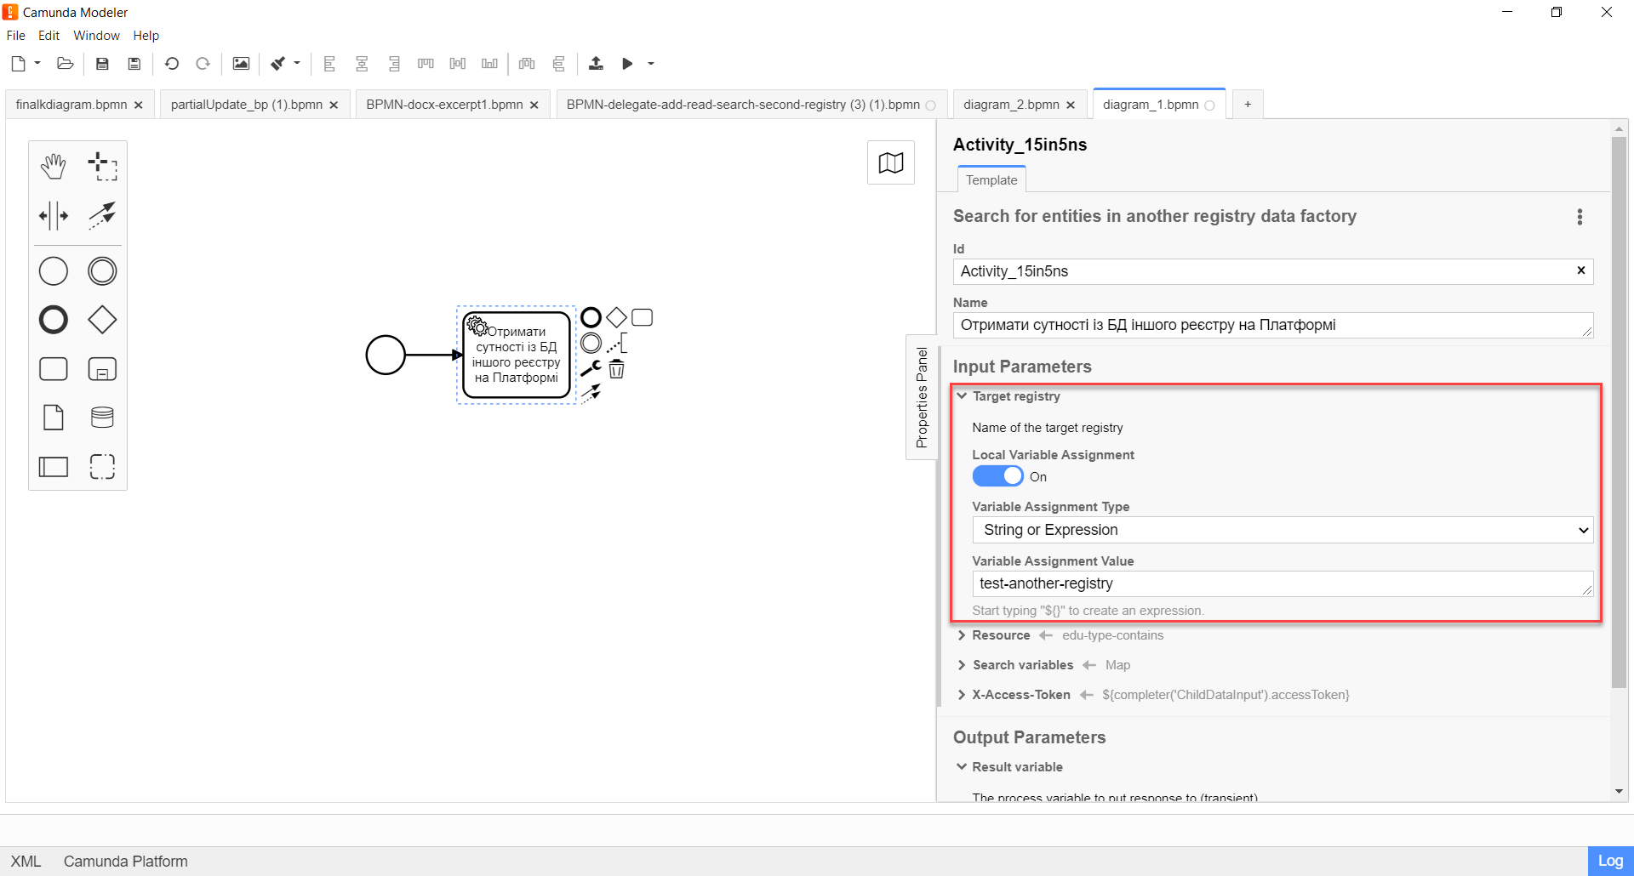This screenshot has width=1634, height=876.
Task: Save the diagram using the disk icon
Action: point(102,64)
